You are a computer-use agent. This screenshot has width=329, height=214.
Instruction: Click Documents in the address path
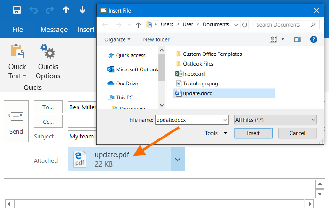[216, 24]
